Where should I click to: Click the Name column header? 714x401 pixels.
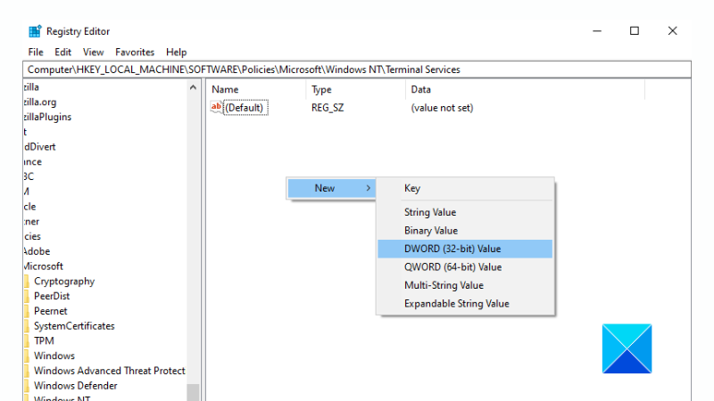point(256,90)
